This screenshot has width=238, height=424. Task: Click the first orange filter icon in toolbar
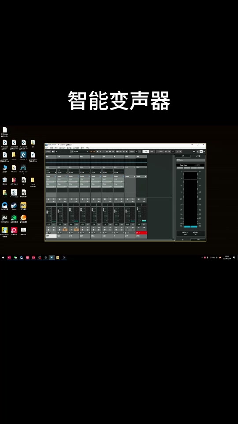point(91,151)
